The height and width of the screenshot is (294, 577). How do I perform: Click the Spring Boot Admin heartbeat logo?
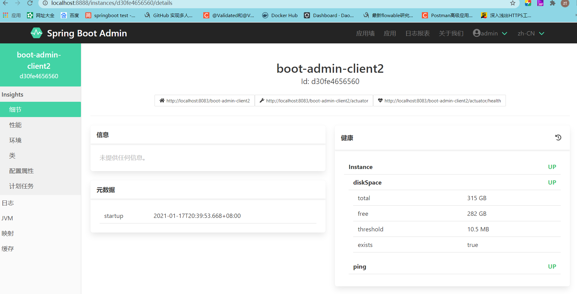36,33
